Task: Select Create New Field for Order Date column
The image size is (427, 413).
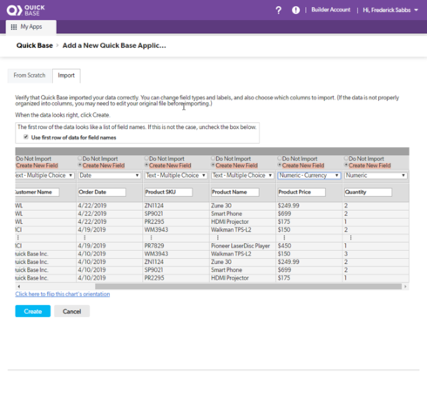Action: (x=80, y=166)
